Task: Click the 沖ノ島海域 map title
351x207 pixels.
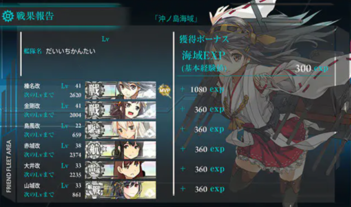Action: click(176, 18)
